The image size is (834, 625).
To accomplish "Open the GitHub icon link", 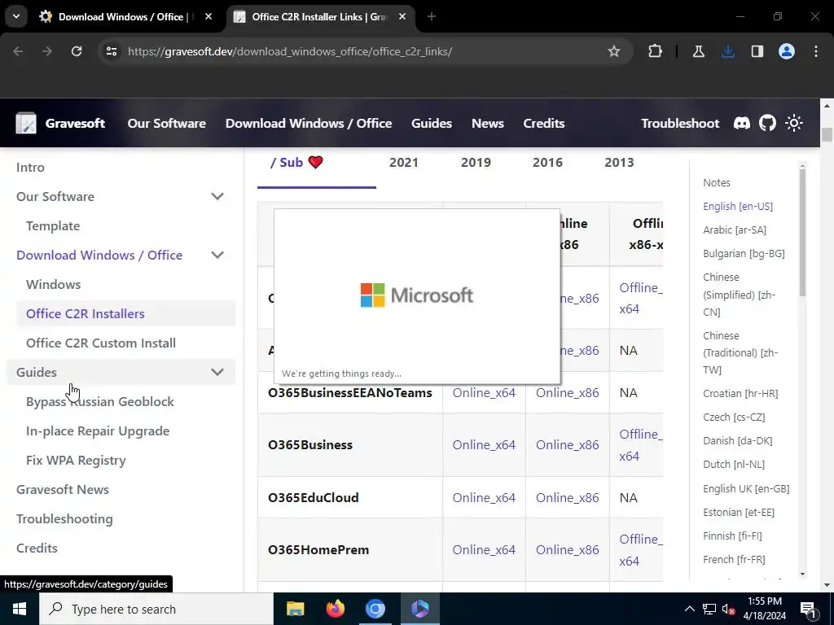I will pos(767,124).
